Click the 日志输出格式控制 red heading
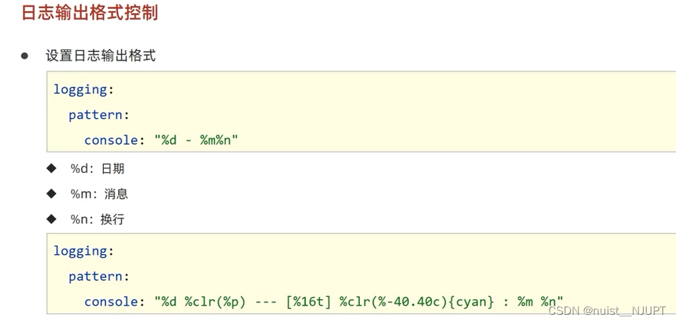 click(x=89, y=13)
